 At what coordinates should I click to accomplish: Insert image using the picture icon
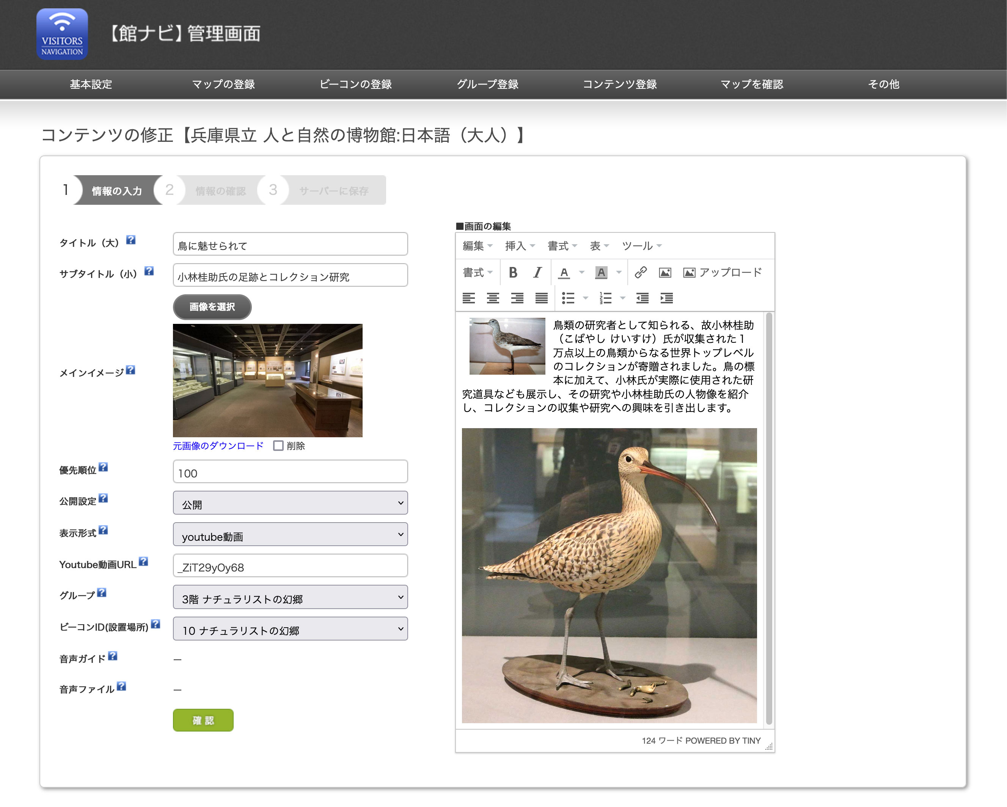pos(665,272)
